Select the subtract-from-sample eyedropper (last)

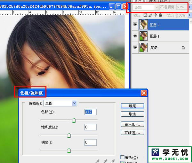point(113,161)
